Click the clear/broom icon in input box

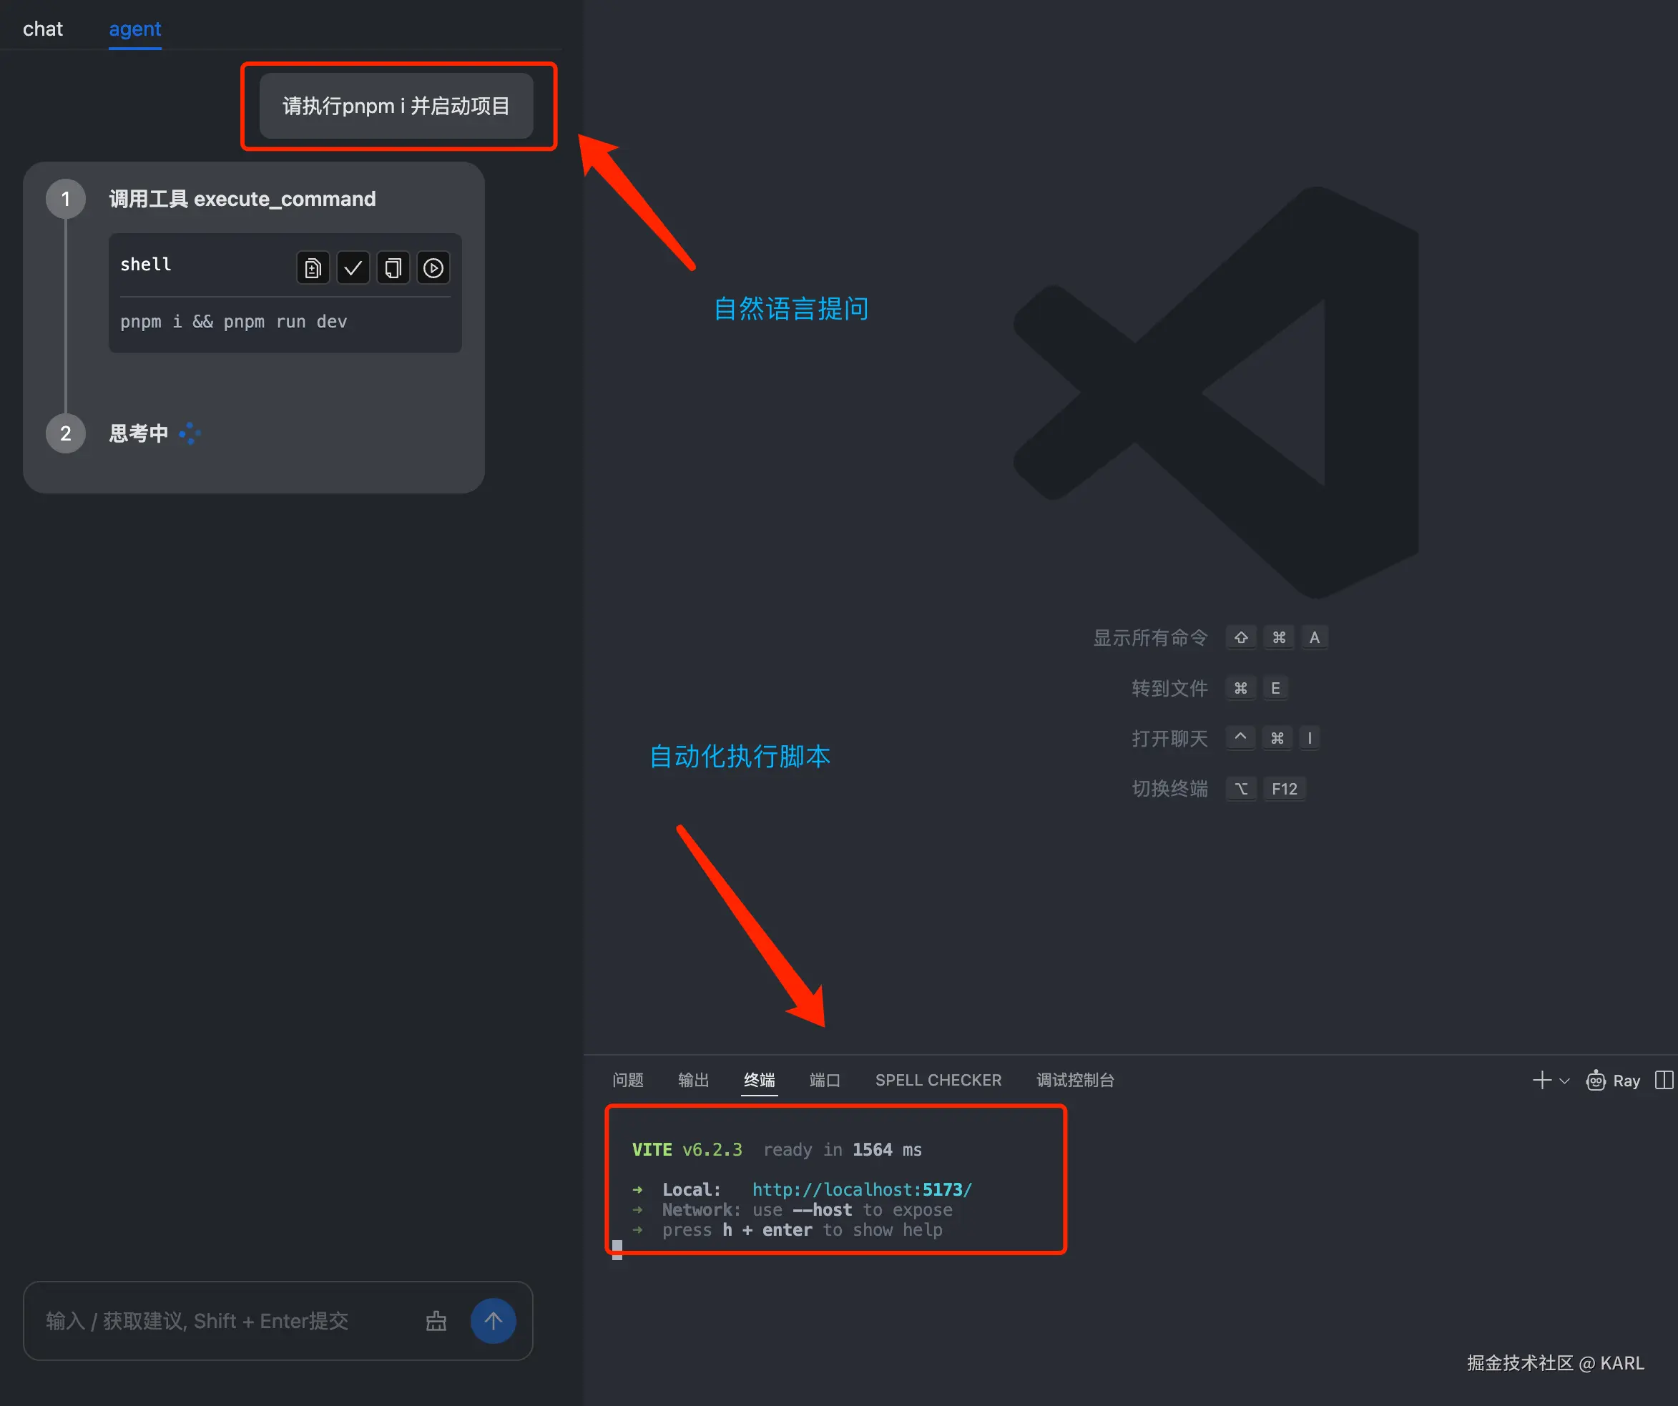click(436, 1320)
